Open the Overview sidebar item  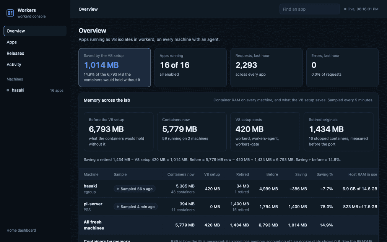[35, 31]
